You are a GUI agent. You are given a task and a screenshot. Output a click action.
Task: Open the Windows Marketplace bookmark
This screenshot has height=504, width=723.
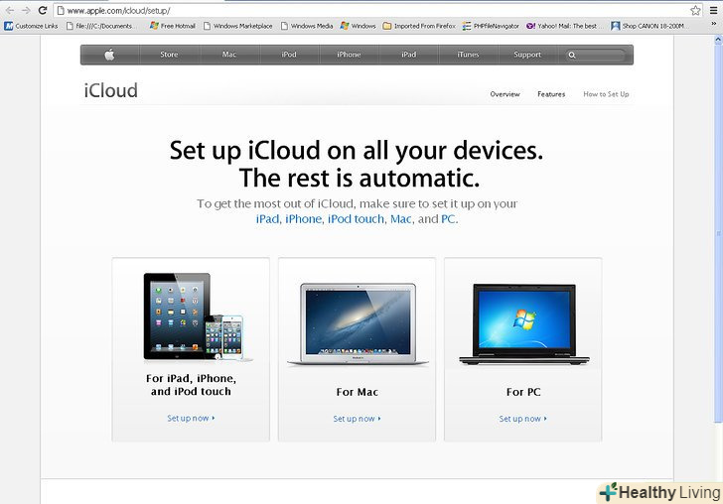click(x=238, y=26)
